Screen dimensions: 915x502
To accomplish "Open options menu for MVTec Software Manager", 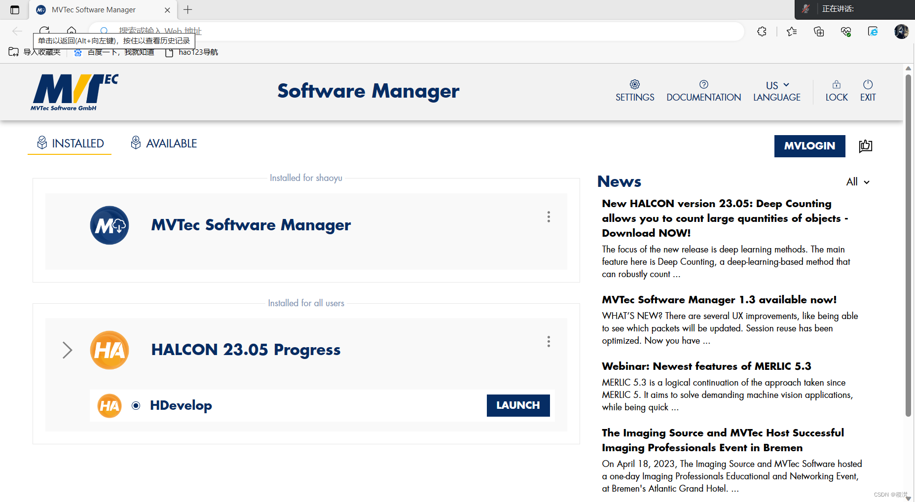I will [x=549, y=217].
